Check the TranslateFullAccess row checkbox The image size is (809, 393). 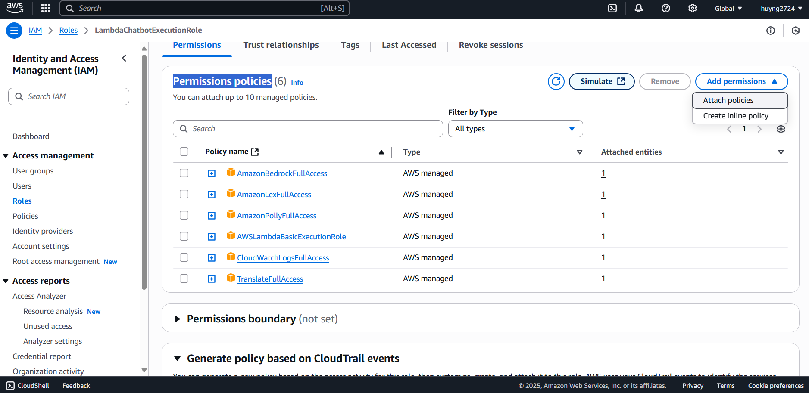(184, 279)
